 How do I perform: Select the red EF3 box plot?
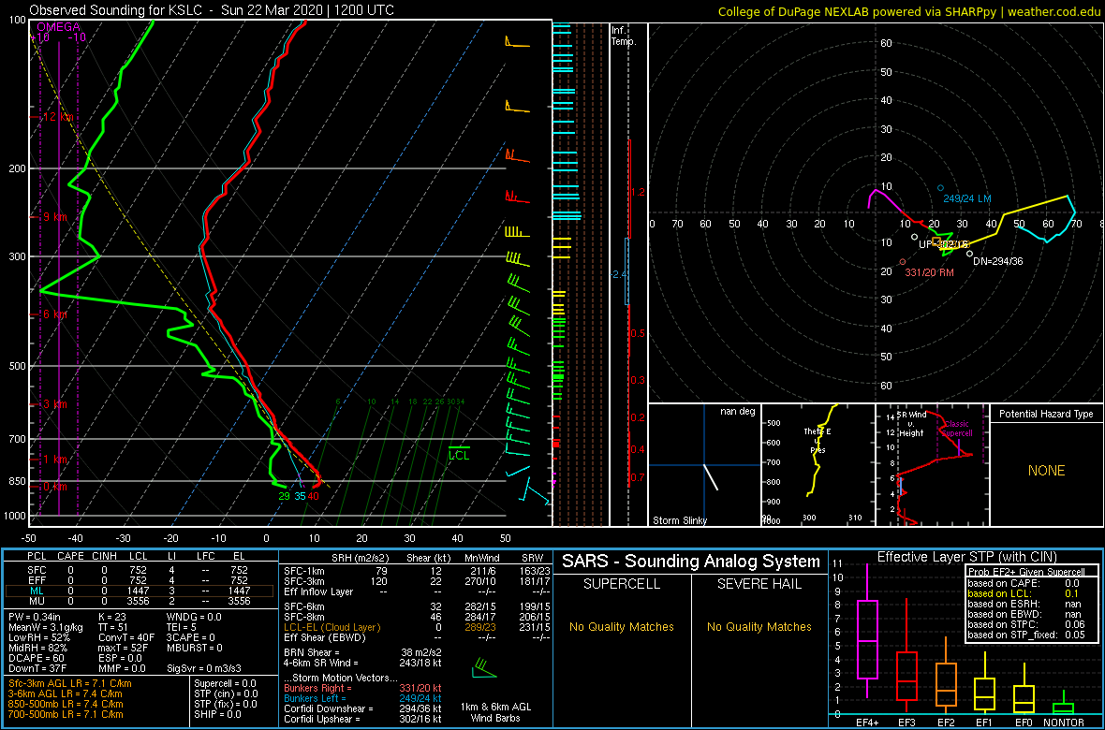(x=908, y=676)
